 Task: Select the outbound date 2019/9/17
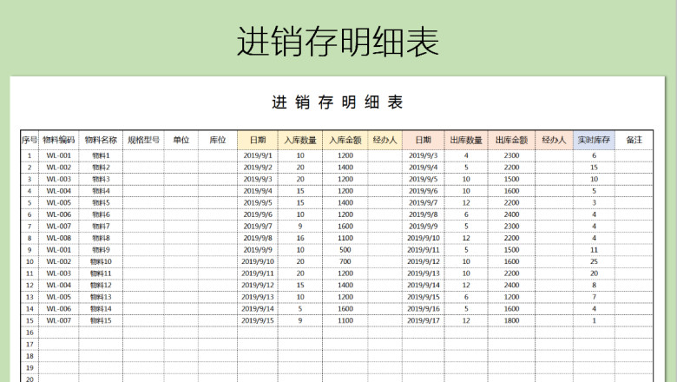[424, 320]
